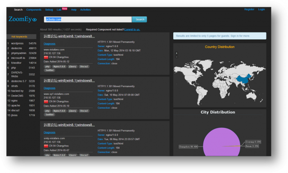Image resolution: width=288 pixels, height=173 pixels.
Task: Click the ZoomEye logo
Action: click(22, 19)
